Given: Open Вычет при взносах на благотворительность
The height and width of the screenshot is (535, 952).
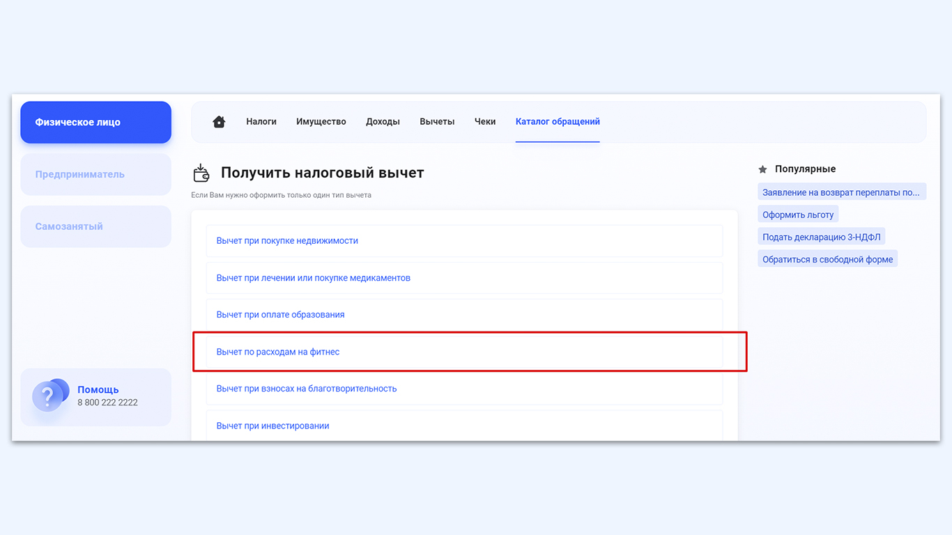Looking at the screenshot, I should pyautogui.click(x=464, y=389).
